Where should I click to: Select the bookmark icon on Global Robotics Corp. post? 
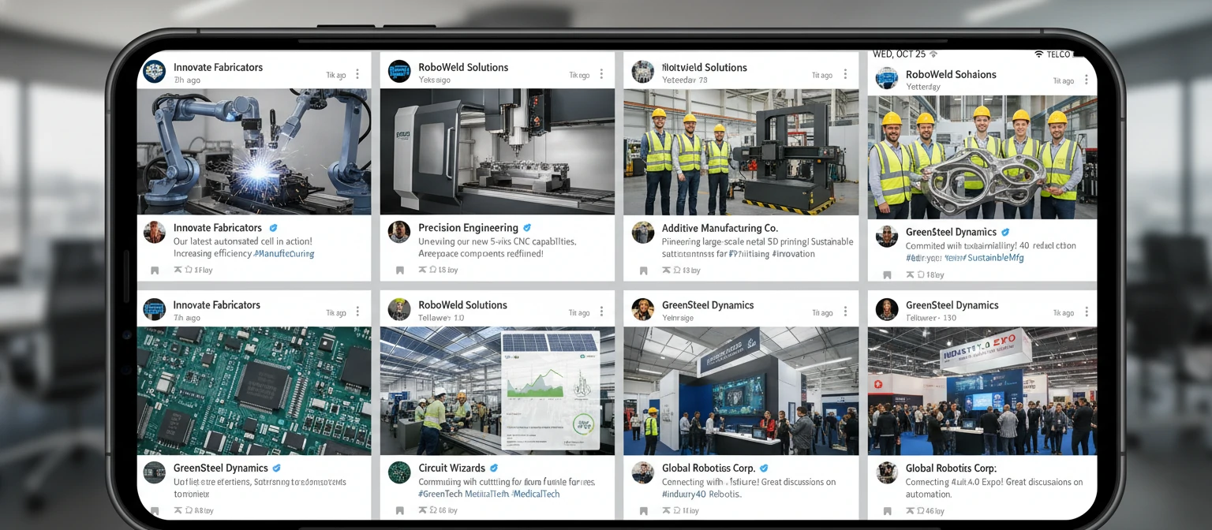(644, 510)
